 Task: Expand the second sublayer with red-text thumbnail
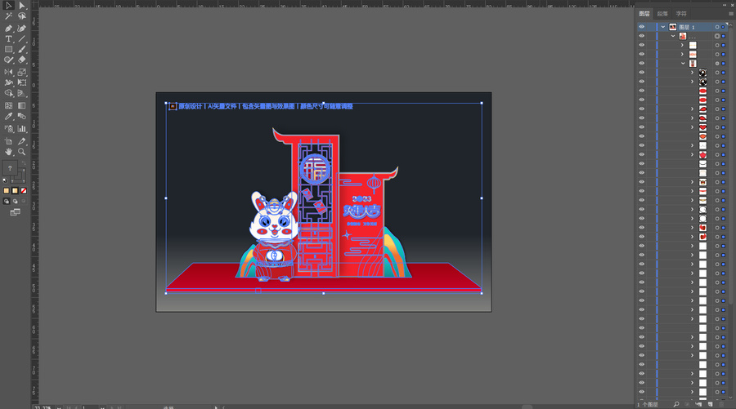(x=683, y=55)
